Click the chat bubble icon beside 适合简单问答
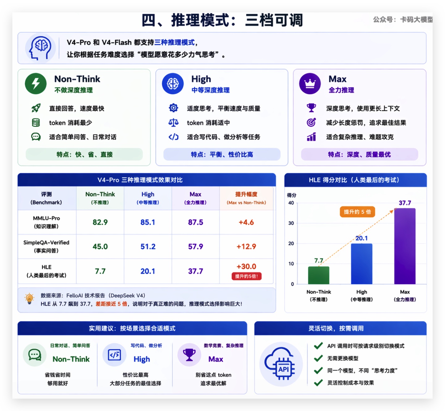The width and height of the screenshot is (445, 411). click(x=36, y=137)
